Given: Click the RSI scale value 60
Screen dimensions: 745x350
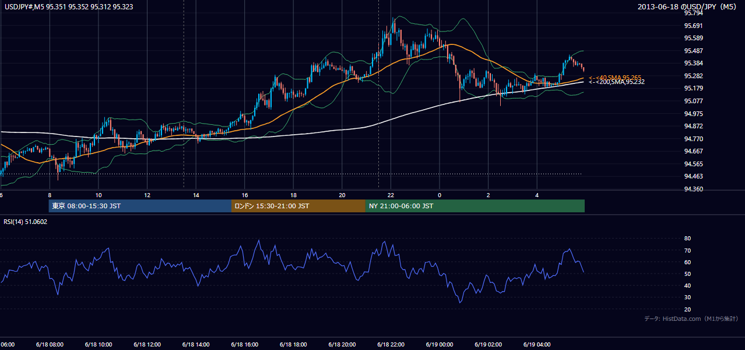Looking at the screenshot, I should coord(687,262).
